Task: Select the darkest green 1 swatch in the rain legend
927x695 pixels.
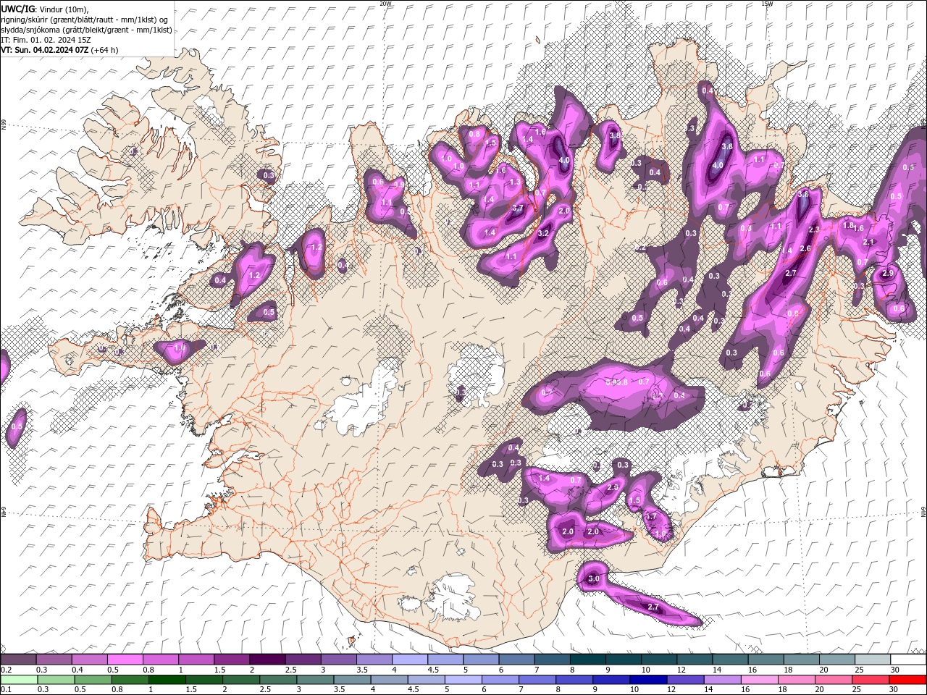Action: (x=167, y=680)
